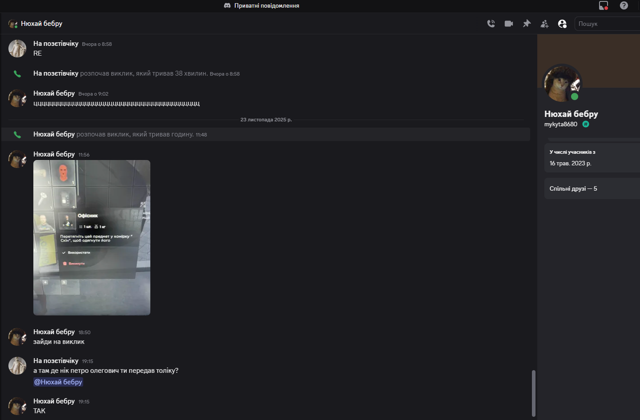Click the 18:50 message timestamp
This screenshot has height=420, width=640.
(x=84, y=333)
